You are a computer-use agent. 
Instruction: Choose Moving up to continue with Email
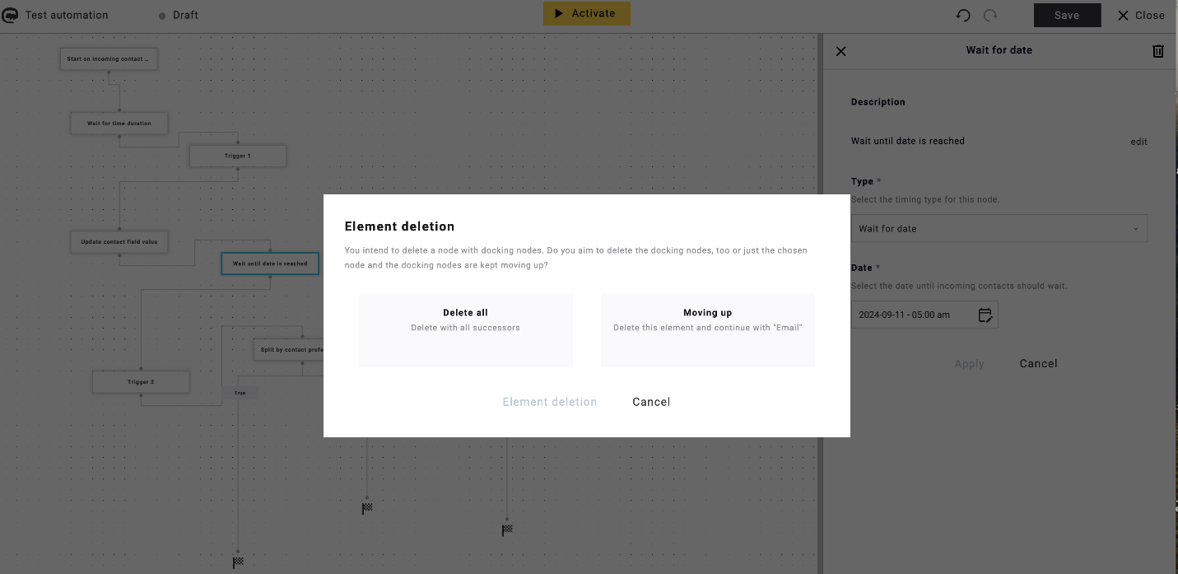(707, 329)
